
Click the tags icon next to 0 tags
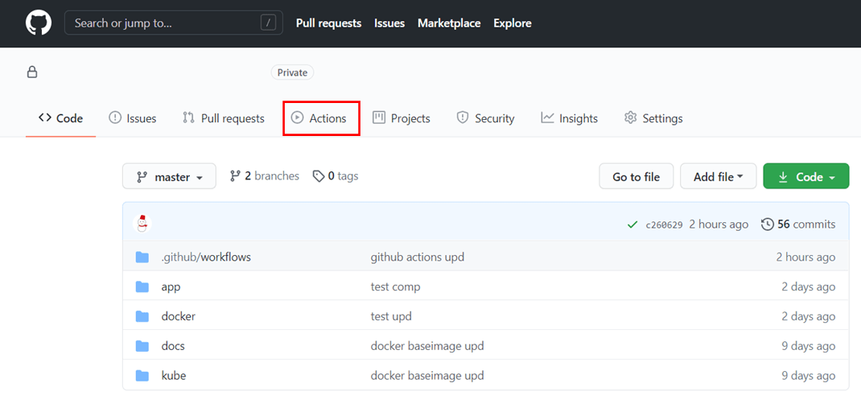pyautogui.click(x=319, y=176)
